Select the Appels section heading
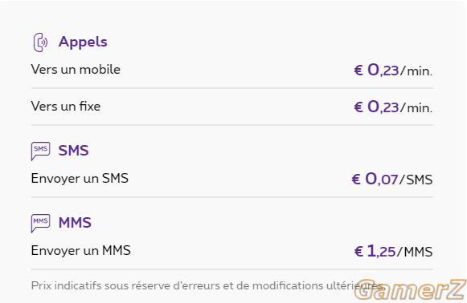This screenshot has height=303, width=467. tap(83, 42)
